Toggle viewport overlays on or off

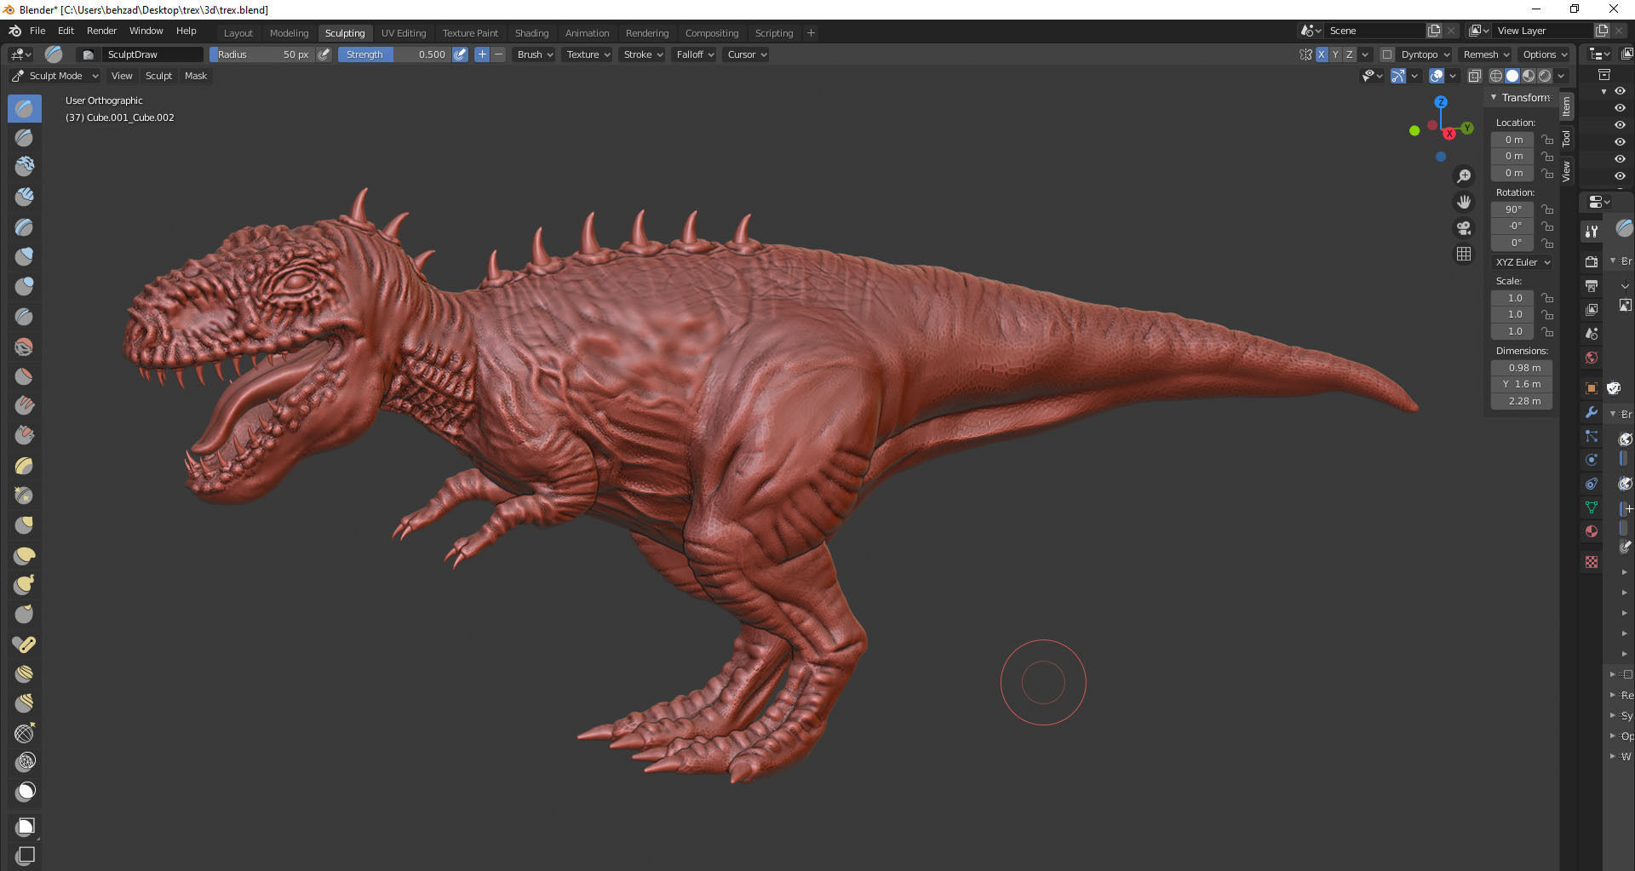[1437, 76]
